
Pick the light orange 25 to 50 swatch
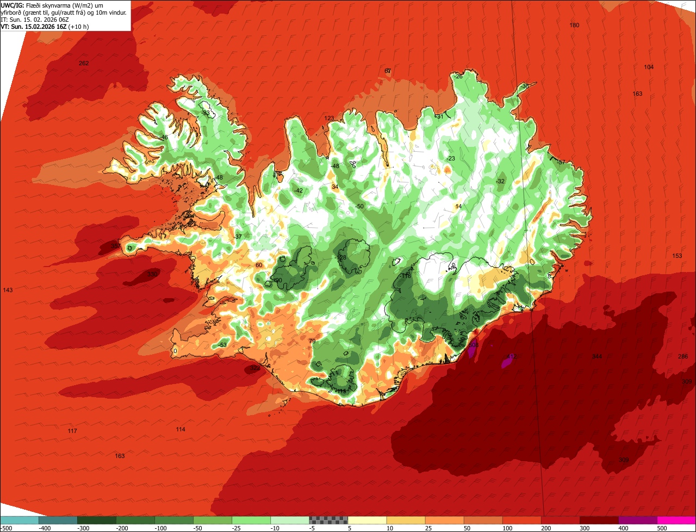[x=444, y=520]
